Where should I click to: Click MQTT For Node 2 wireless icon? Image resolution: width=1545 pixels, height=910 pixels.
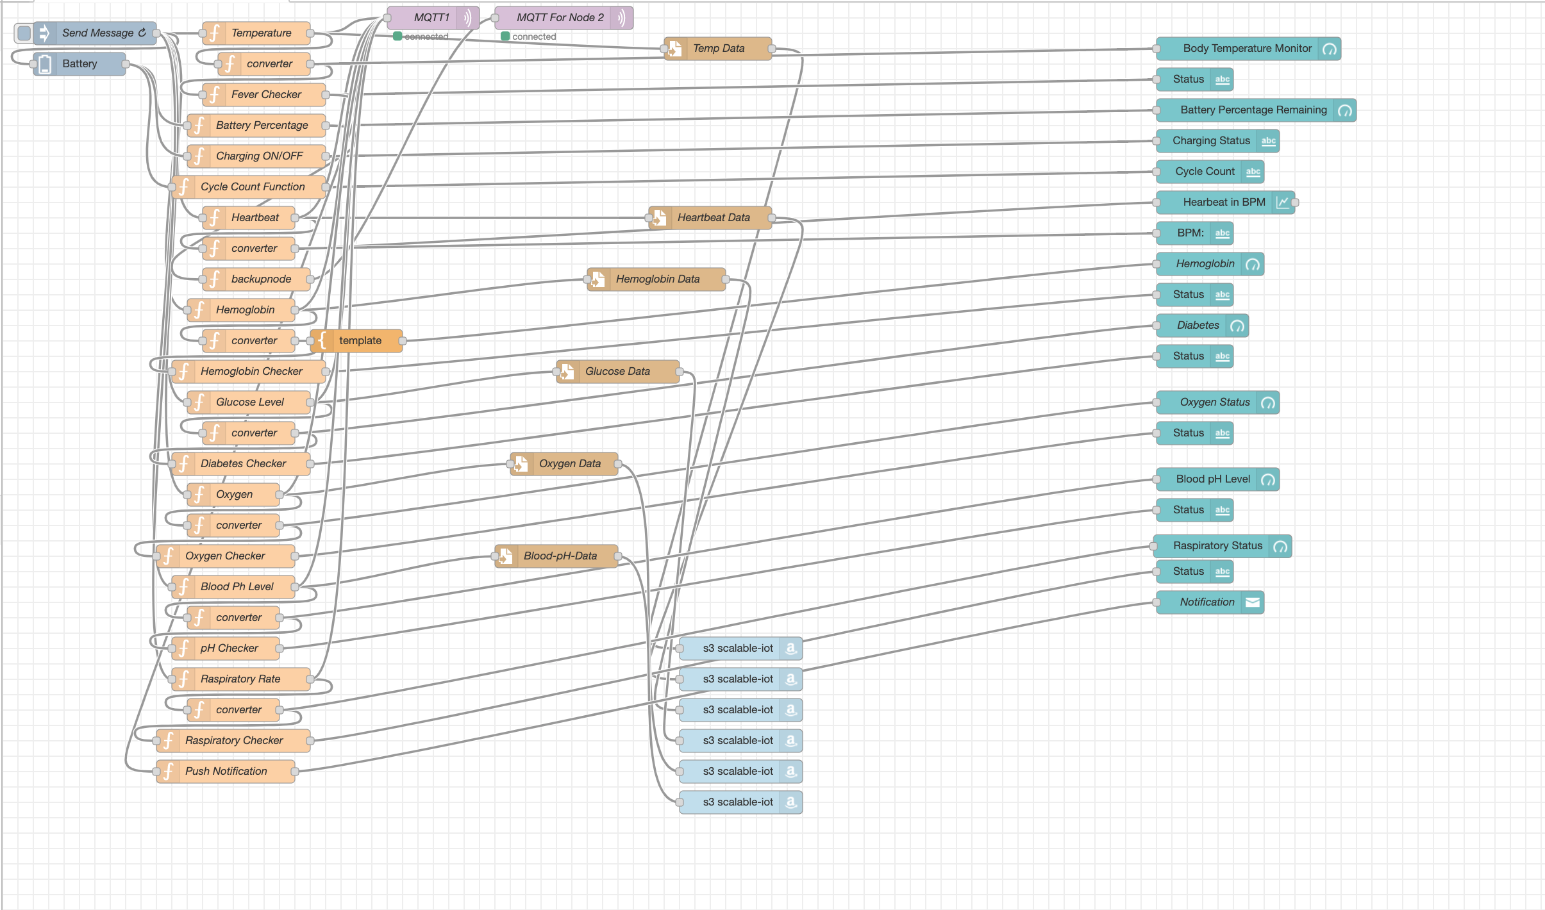point(621,18)
